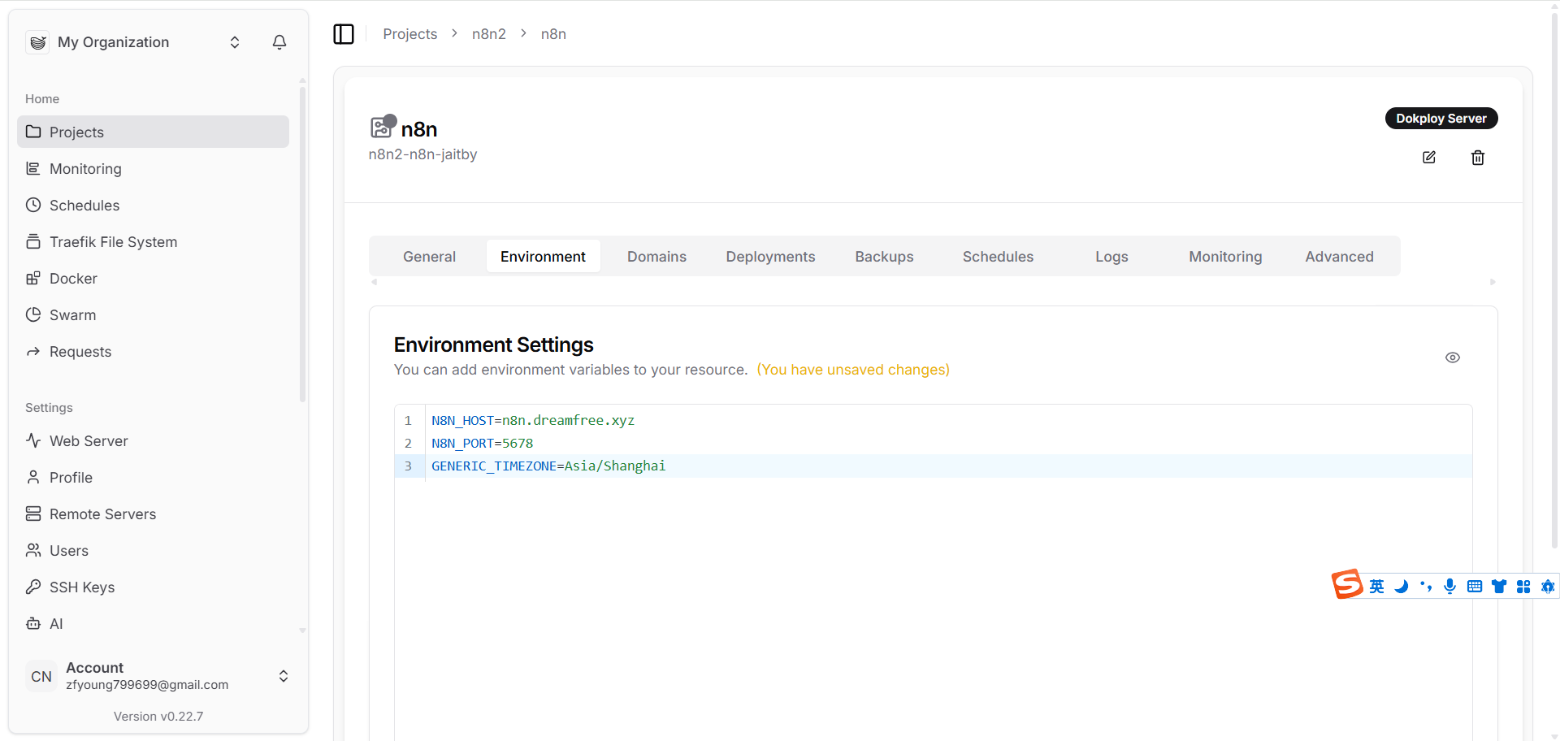Viewport: 1560px width, 741px height.
Task: Toggle environment values visibility eye icon
Action: 1453,357
